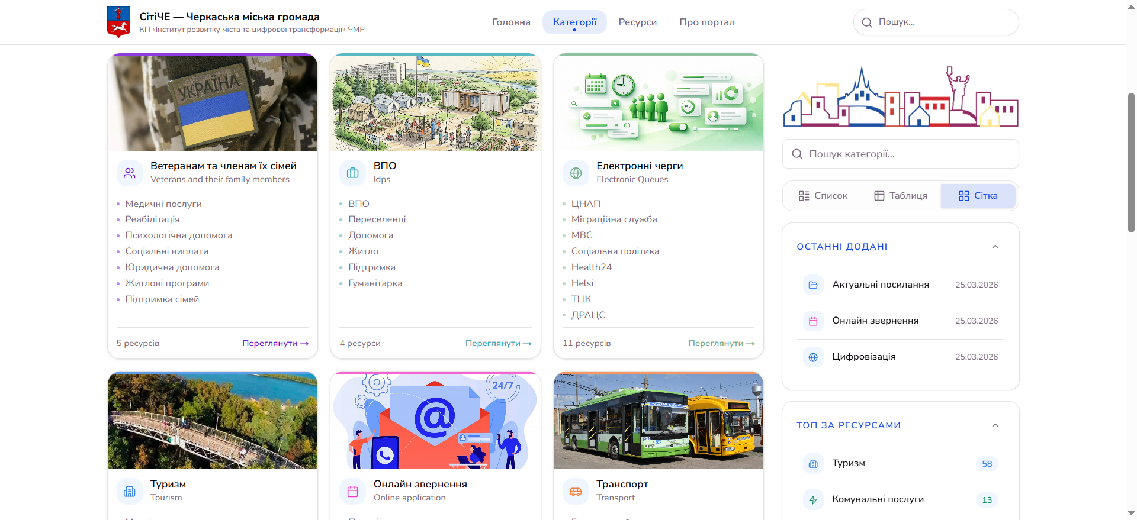Click the Гуманітарка list entry
Image resolution: width=1137 pixels, height=520 pixels.
click(x=375, y=283)
